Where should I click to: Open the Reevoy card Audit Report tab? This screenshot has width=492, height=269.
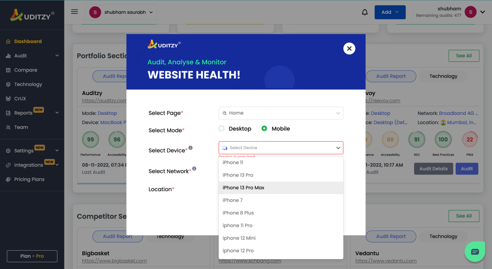[391, 76]
